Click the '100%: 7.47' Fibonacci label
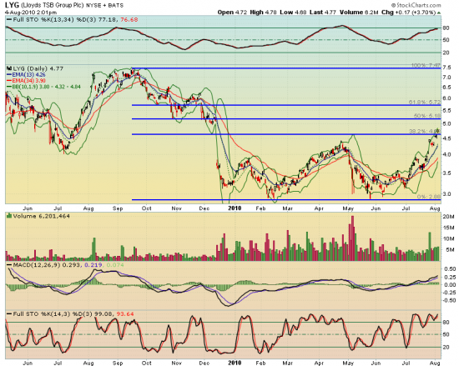The width and height of the screenshot is (459, 366). click(426, 65)
